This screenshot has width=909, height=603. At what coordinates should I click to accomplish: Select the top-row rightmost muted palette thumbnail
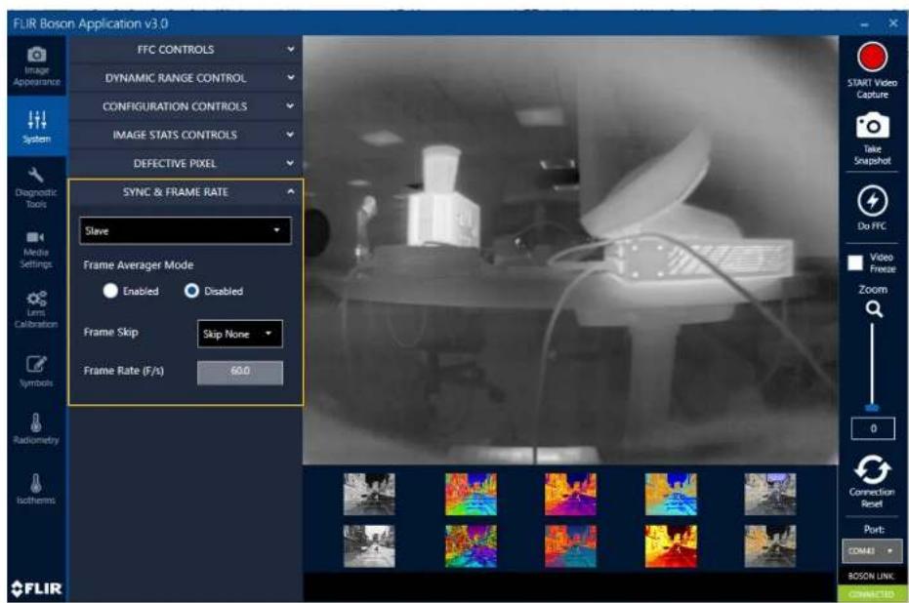pyautogui.click(x=769, y=494)
